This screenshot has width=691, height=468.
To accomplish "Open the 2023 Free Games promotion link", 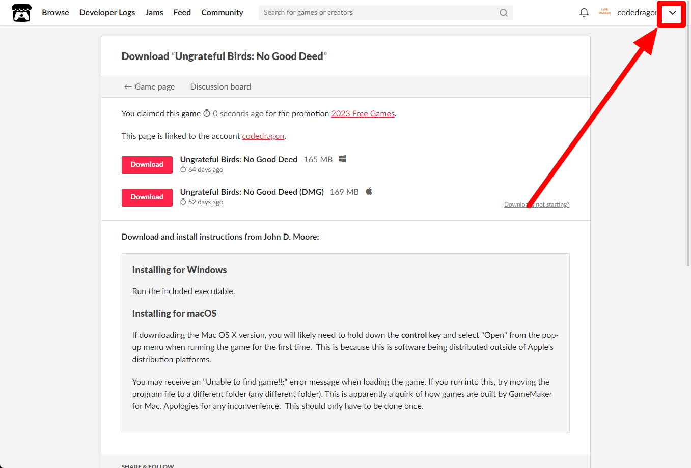I will point(363,114).
